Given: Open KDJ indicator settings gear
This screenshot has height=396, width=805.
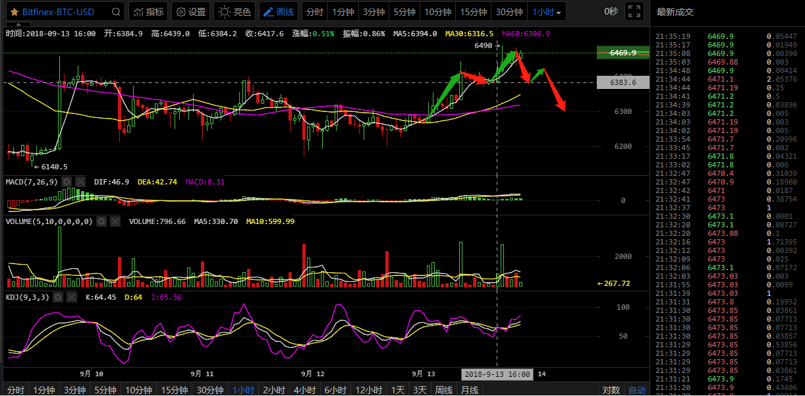Looking at the screenshot, I should pyautogui.click(x=58, y=297).
